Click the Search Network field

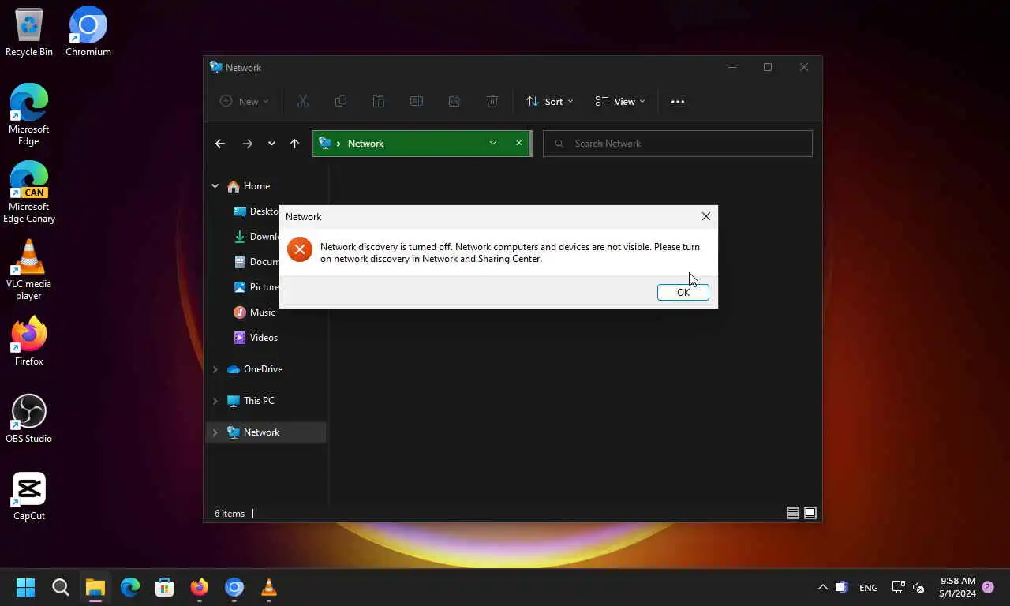(678, 144)
